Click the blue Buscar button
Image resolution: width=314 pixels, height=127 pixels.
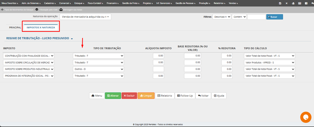pos(274,17)
